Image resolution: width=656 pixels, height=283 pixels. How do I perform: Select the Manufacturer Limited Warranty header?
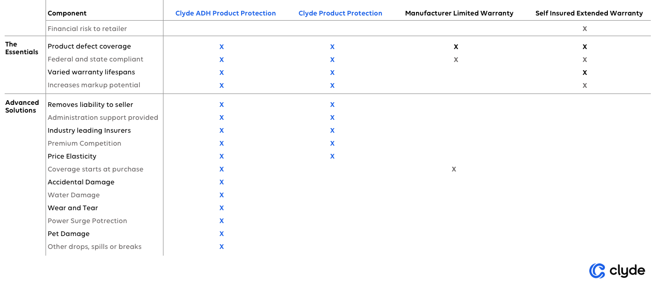tap(459, 13)
